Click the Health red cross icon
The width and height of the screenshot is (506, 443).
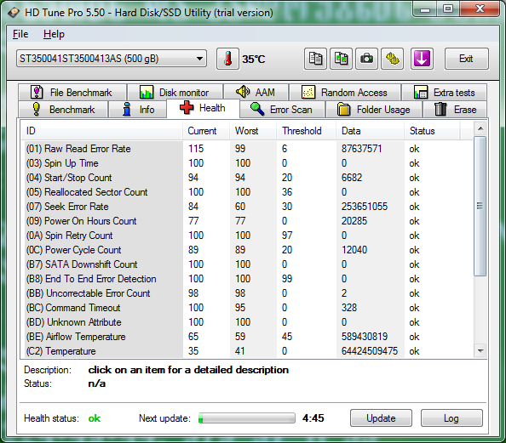pos(187,108)
